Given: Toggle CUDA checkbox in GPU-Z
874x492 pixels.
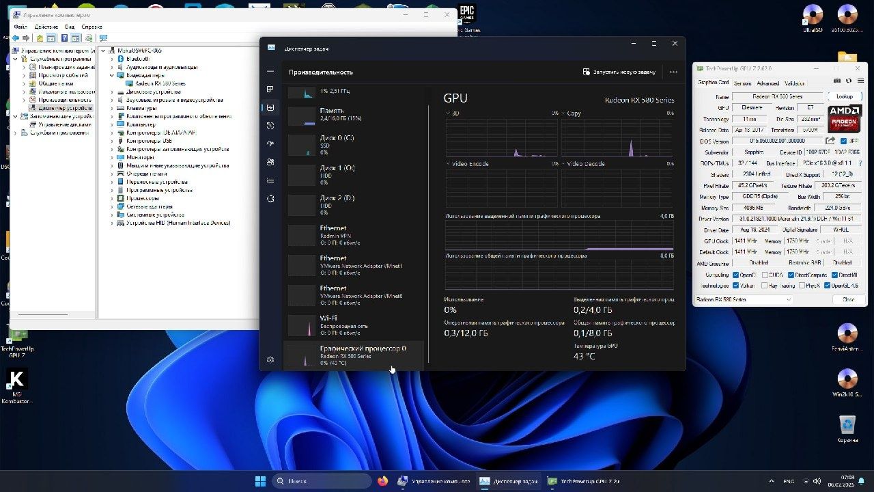Looking at the screenshot, I should click(765, 275).
